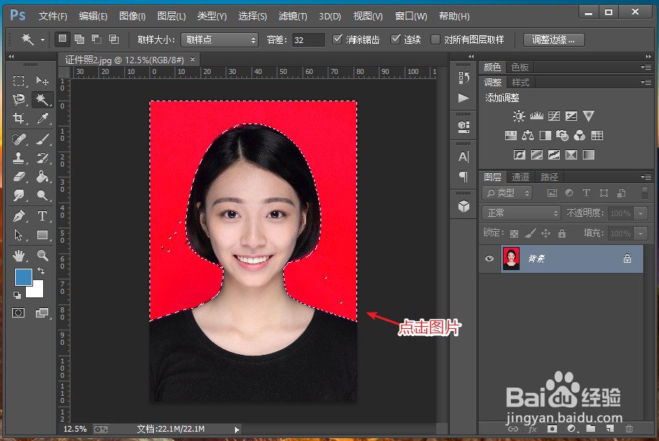Open the 图像(I) menu

pyautogui.click(x=132, y=17)
